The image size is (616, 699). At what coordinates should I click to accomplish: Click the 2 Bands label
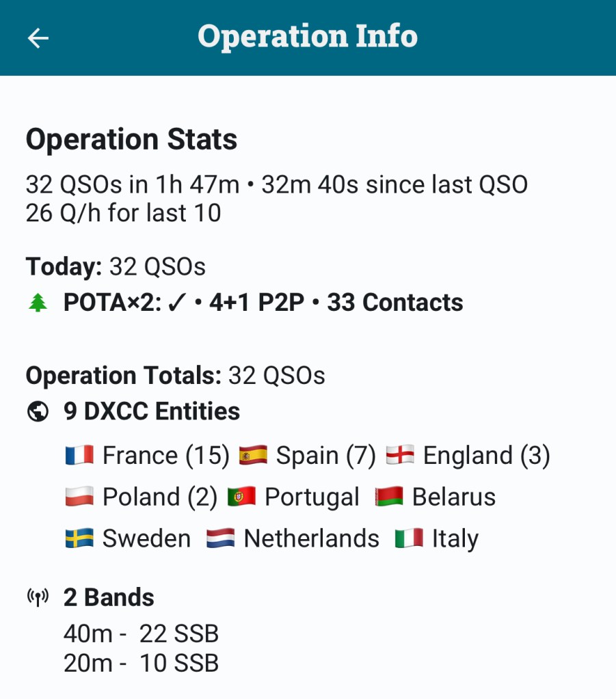click(x=109, y=598)
